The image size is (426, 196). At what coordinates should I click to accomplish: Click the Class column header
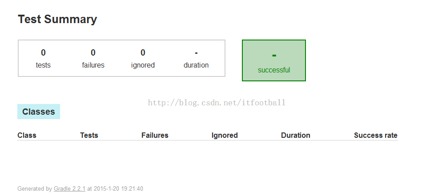[27, 135]
